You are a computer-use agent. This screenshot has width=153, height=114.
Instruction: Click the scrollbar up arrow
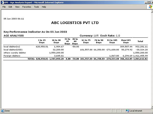[152, 11]
